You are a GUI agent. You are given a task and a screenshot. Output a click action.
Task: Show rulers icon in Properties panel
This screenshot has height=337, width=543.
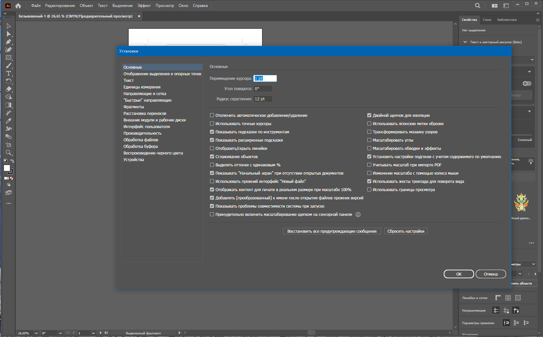tap(498, 298)
